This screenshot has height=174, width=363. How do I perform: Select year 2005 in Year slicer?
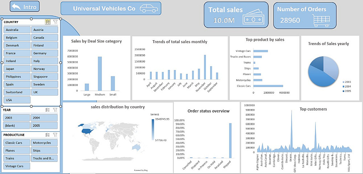click(44, 126)
